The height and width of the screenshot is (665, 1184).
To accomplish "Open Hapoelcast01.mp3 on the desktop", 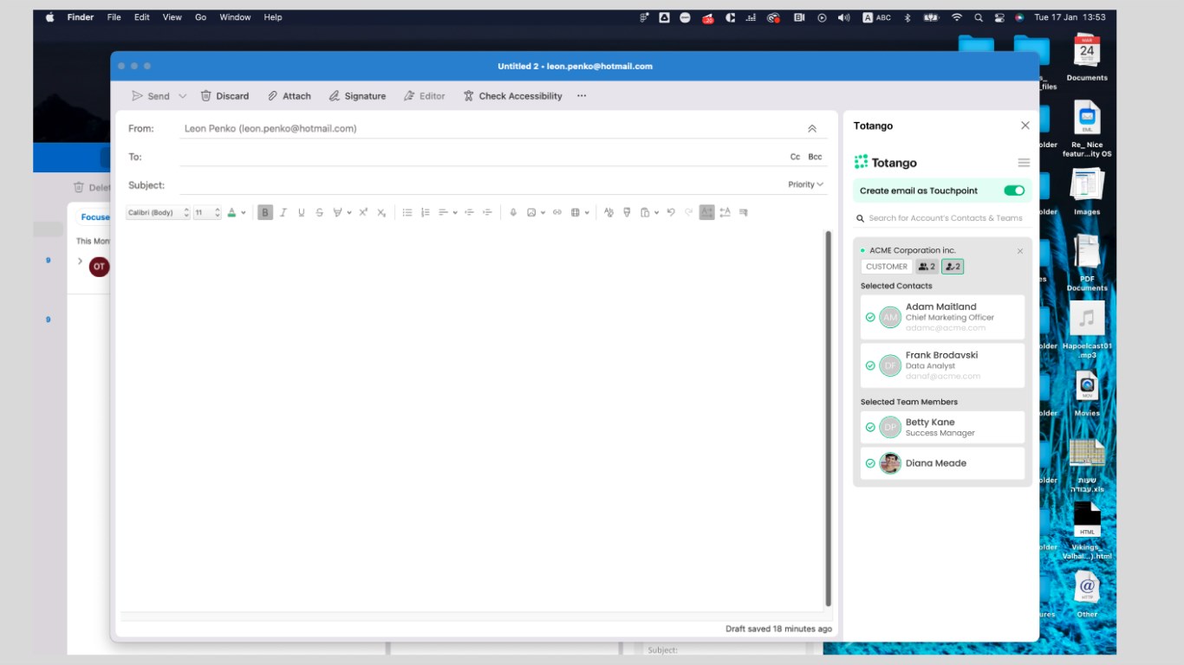I will 1087,330.
